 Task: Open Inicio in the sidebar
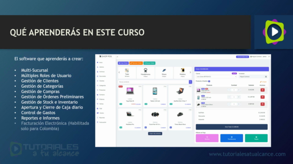click(x=100, y=62)
